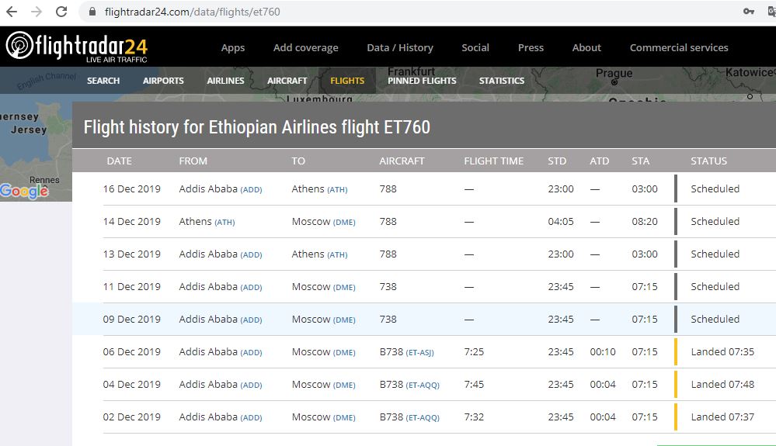
Task: Click the saved passwords key icon
Action: tap(748, 12)
